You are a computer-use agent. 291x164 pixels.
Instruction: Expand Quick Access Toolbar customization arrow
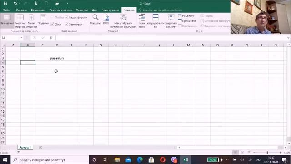pyautogui.click(x=67, y=3)
